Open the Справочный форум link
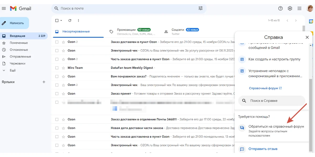 263,88
